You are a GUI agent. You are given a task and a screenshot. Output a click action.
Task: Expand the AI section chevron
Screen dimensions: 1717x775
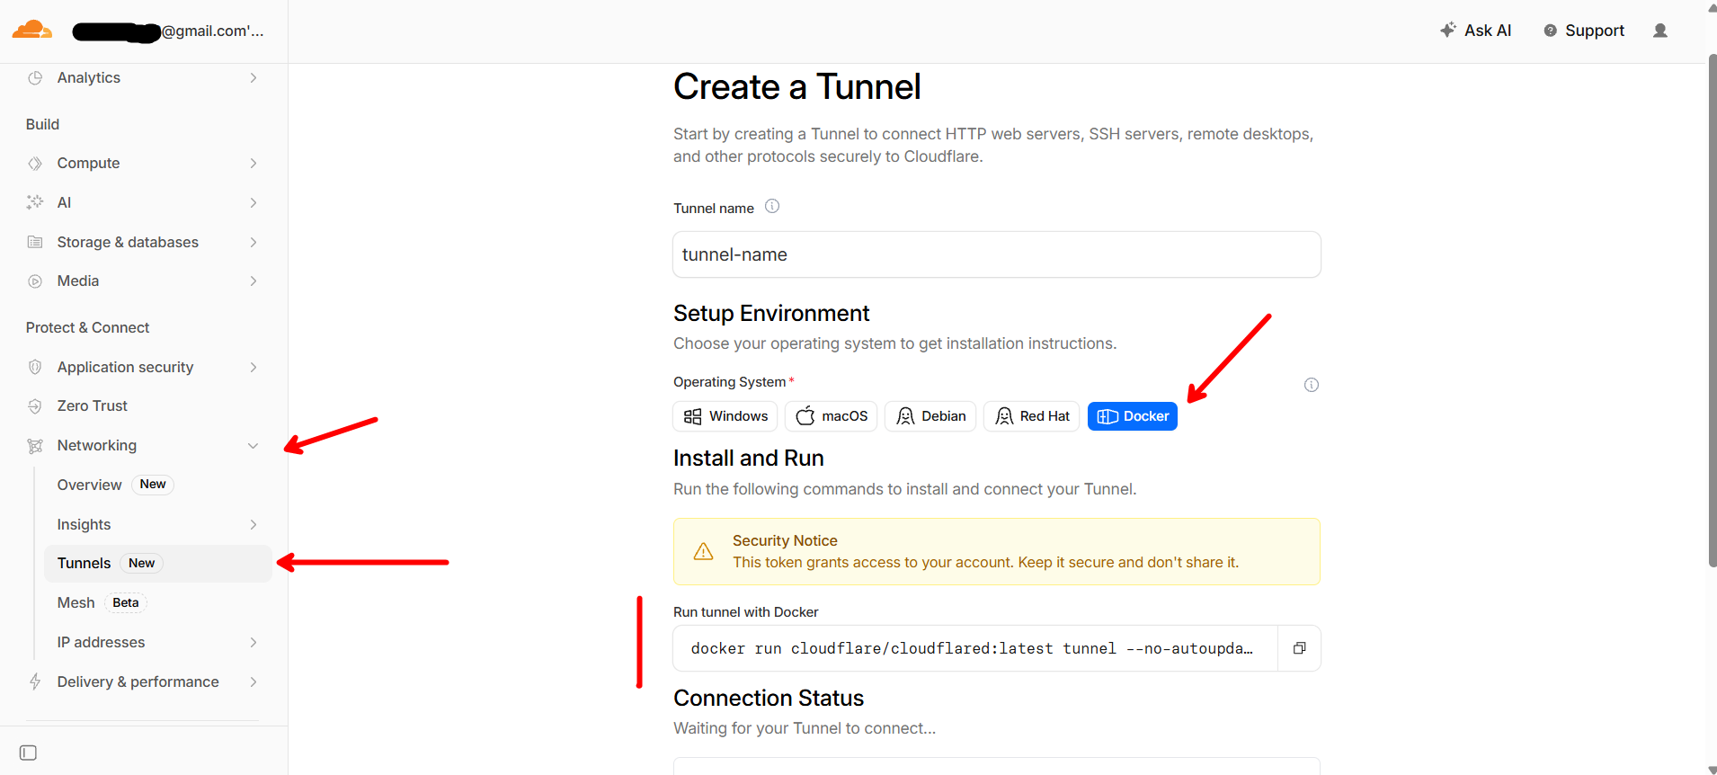(254, 202)
